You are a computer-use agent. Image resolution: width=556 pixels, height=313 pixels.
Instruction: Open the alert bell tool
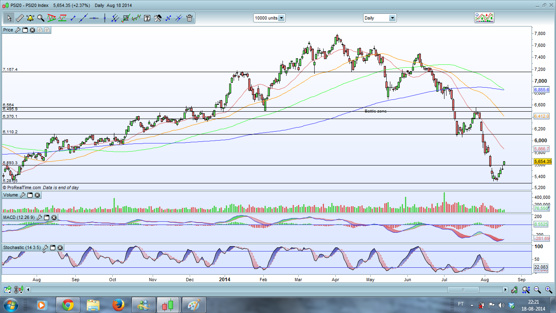click(x=30, y=18)
